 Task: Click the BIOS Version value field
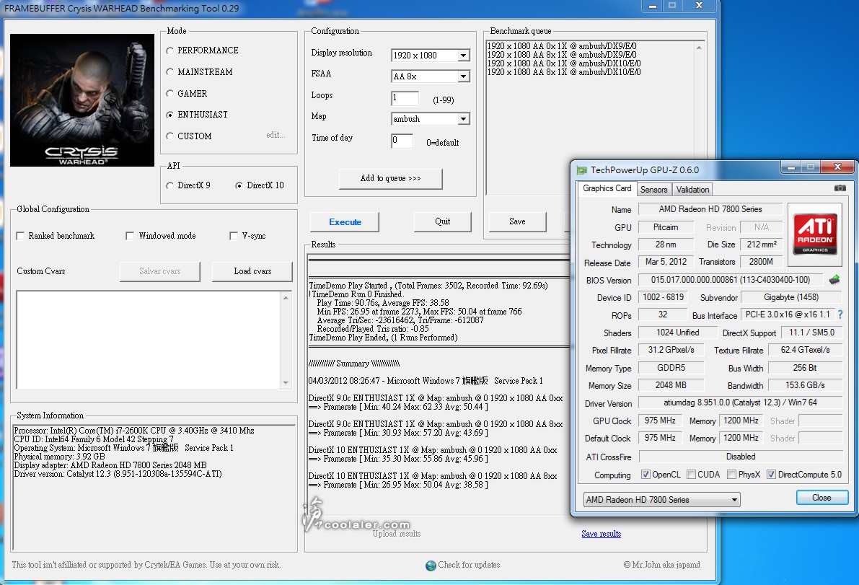coord(731,280)
